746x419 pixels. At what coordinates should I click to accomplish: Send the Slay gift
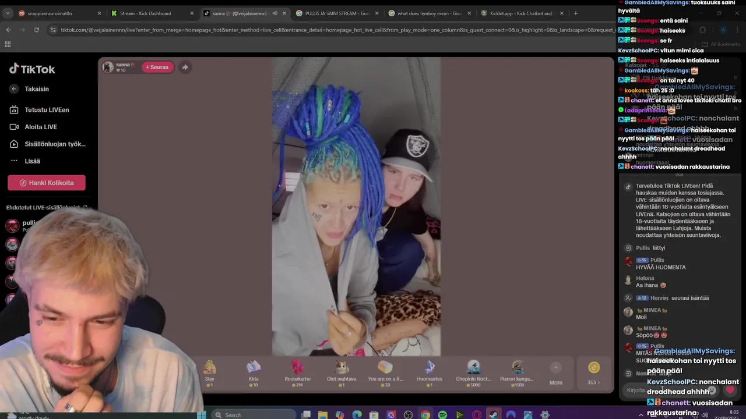point(210,372)
